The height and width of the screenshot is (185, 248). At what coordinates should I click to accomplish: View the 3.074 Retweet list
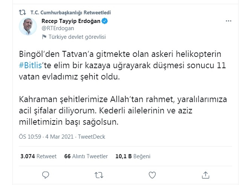click(x=37, y=156)
